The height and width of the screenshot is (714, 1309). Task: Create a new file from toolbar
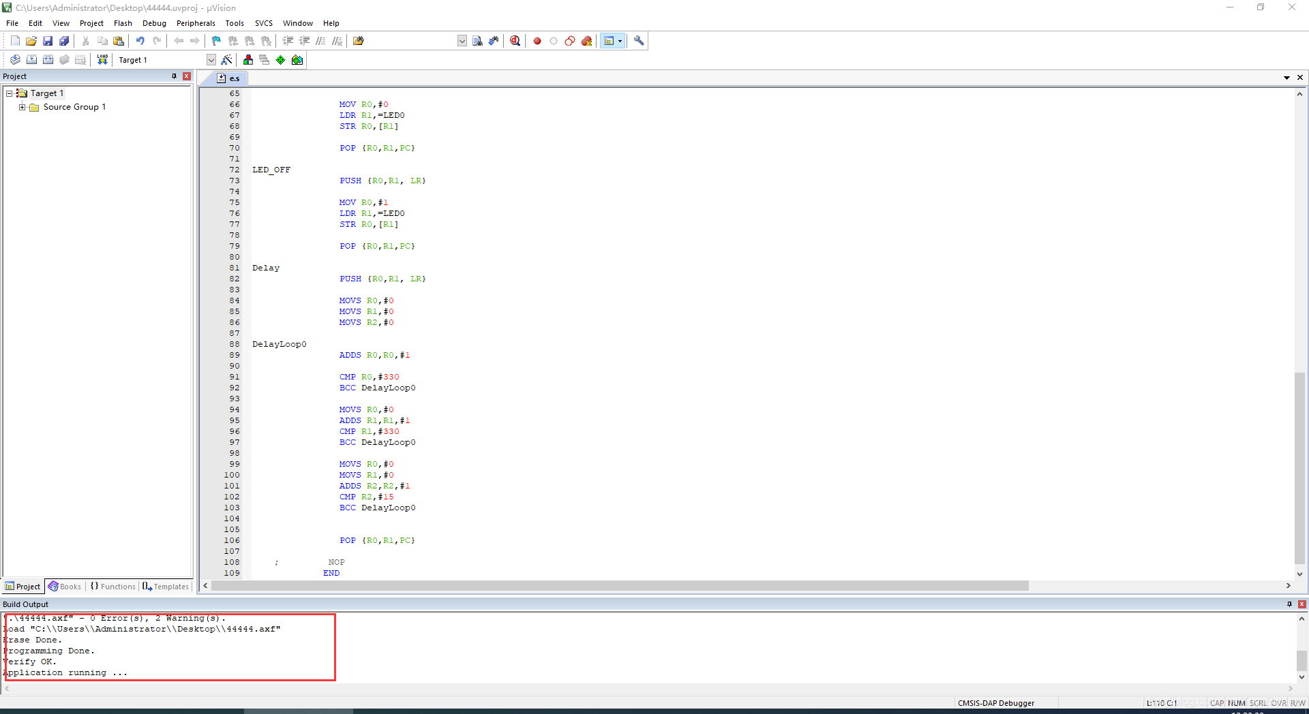point(15,41)
